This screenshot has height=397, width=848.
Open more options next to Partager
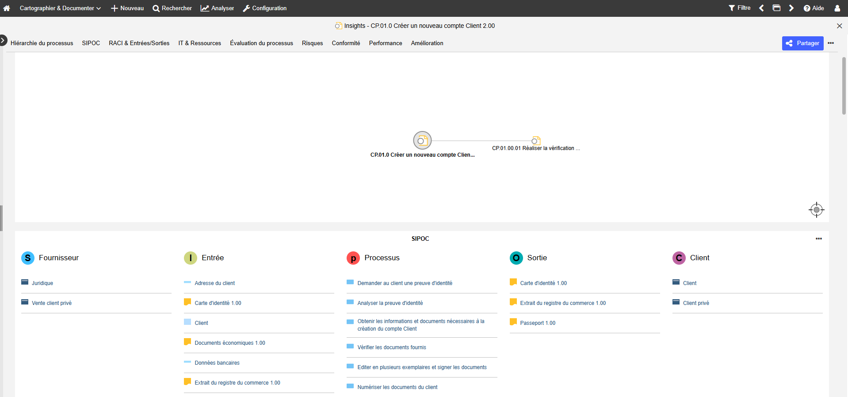(x=831, y=43)
